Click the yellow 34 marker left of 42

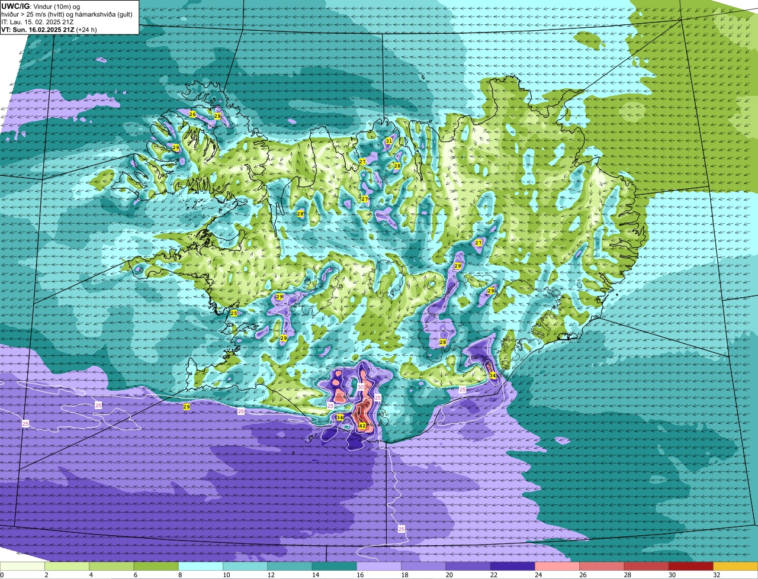tap(340, 417)
